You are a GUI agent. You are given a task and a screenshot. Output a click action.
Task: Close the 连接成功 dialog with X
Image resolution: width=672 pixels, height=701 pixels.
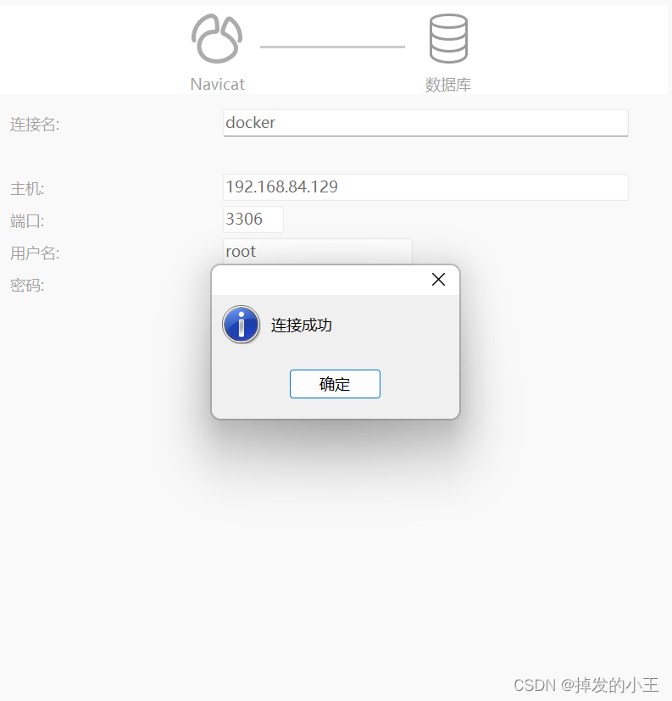tap(438, 280)
